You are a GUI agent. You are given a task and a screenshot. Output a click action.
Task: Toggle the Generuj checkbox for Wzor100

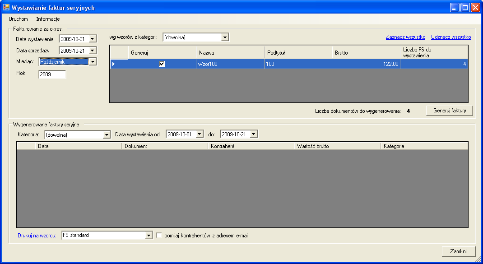click(x=162, y=64)
